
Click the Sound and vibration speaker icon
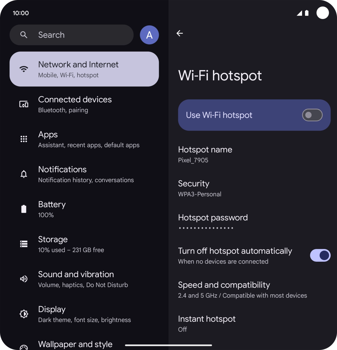pyautogui.click(x=23, y=279)
